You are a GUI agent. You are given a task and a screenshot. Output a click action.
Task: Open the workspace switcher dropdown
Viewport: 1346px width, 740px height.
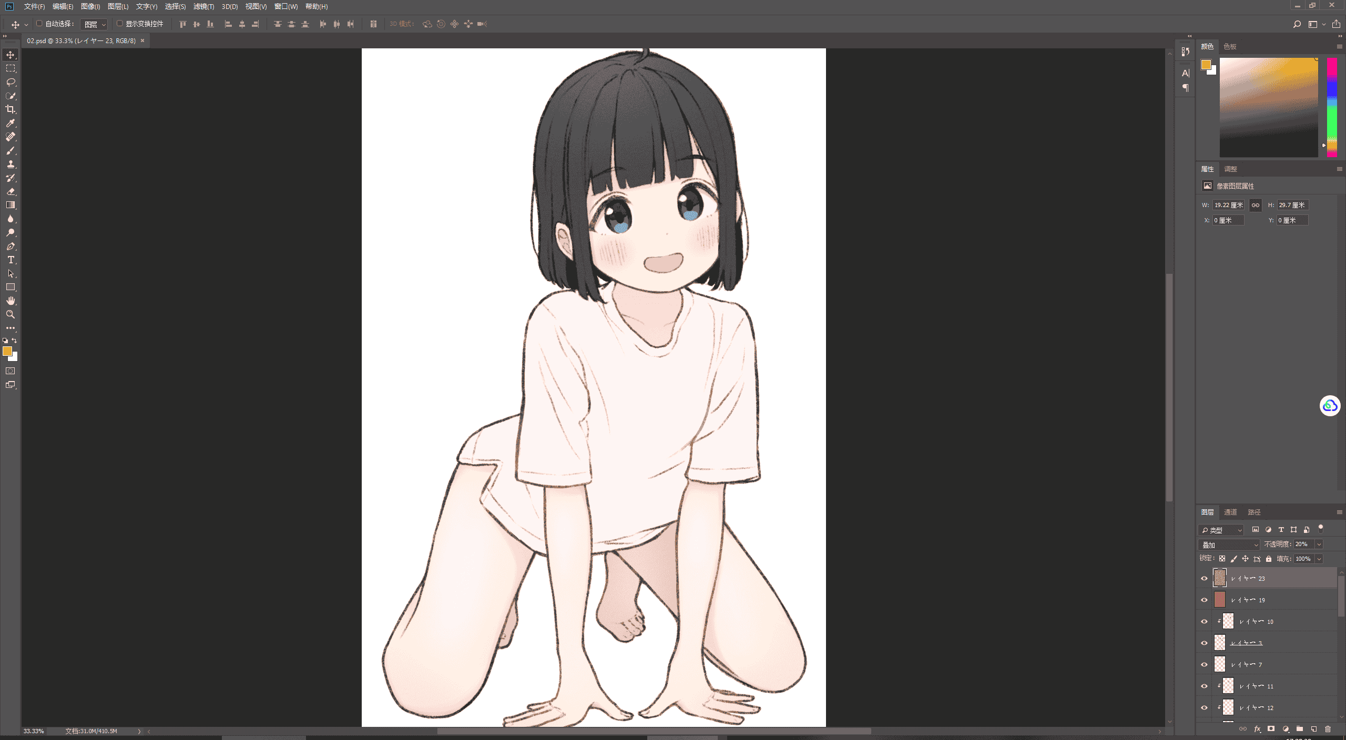(x=1316, y=24)
